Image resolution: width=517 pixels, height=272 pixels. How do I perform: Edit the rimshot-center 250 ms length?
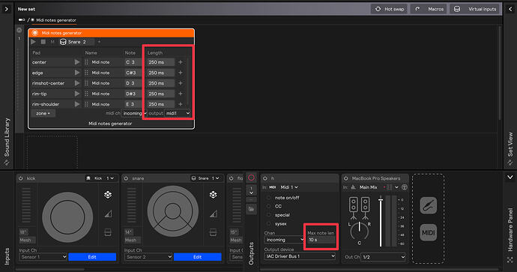(160, 83)
